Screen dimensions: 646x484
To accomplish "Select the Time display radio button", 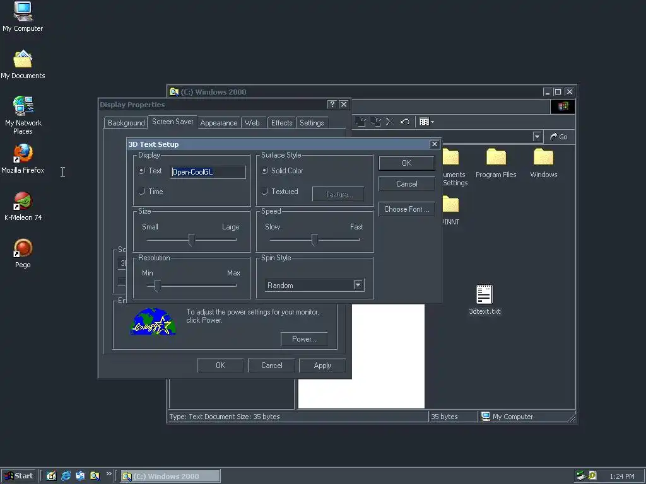I will (x=142, y=192).
